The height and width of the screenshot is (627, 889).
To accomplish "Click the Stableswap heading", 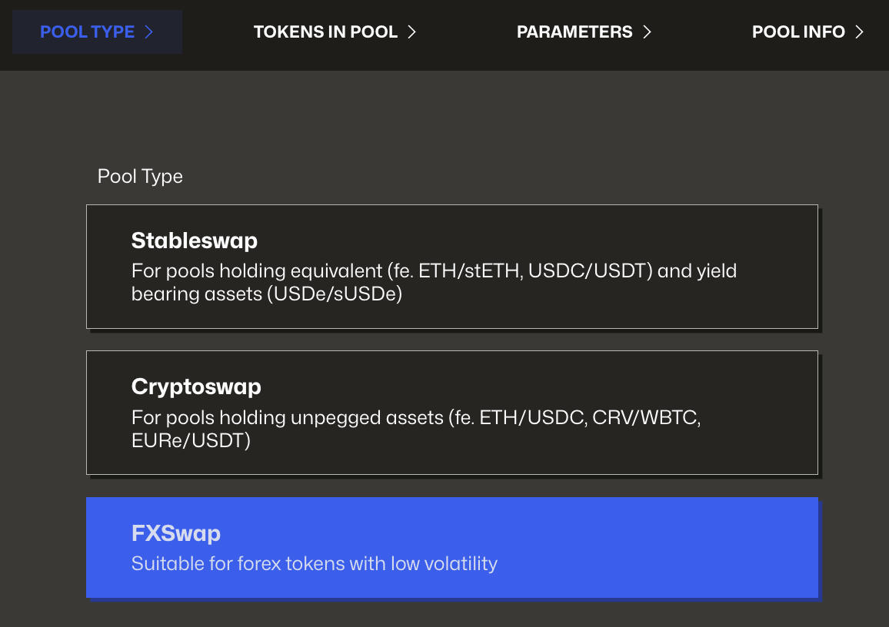I will coord(194,241).
